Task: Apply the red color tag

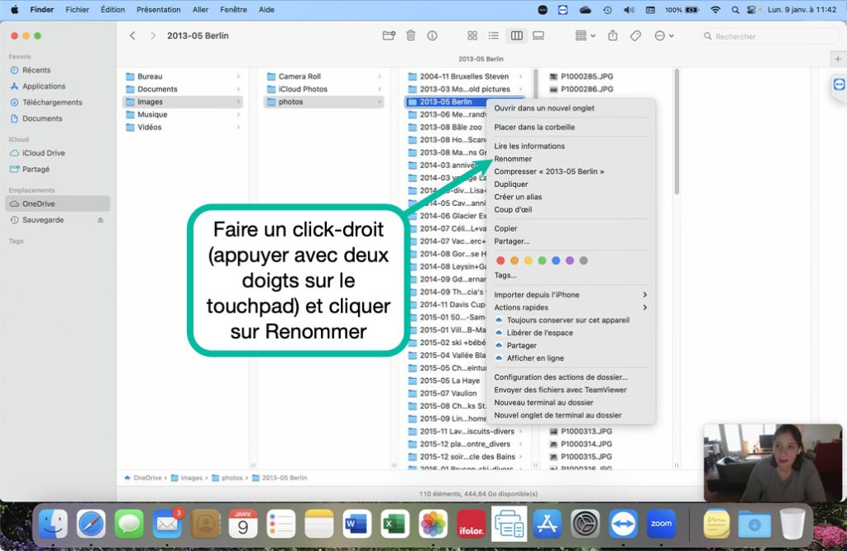Action: pos(500,260)
